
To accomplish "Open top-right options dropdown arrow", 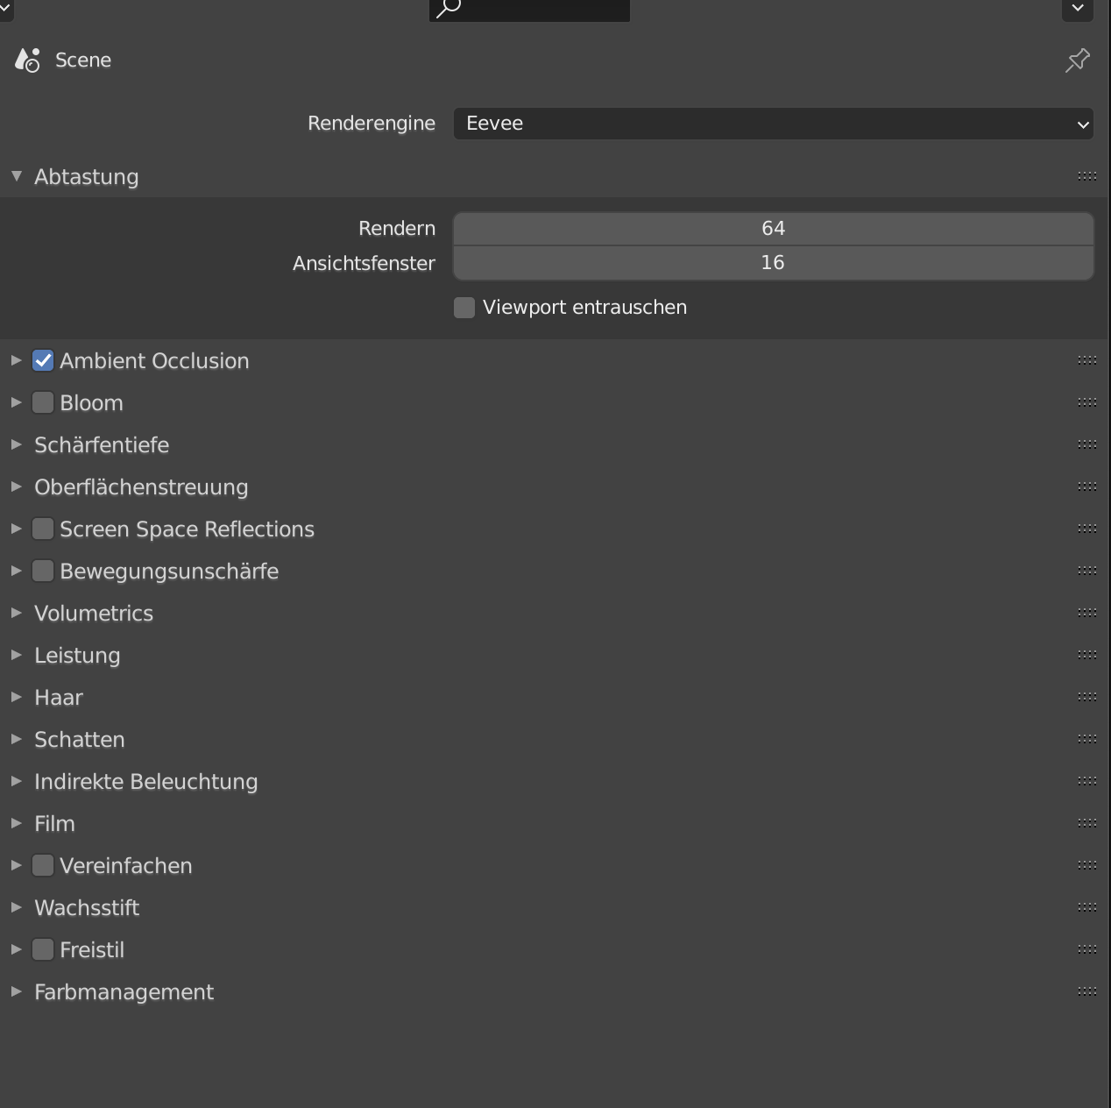I will (x=1077, y=9).
